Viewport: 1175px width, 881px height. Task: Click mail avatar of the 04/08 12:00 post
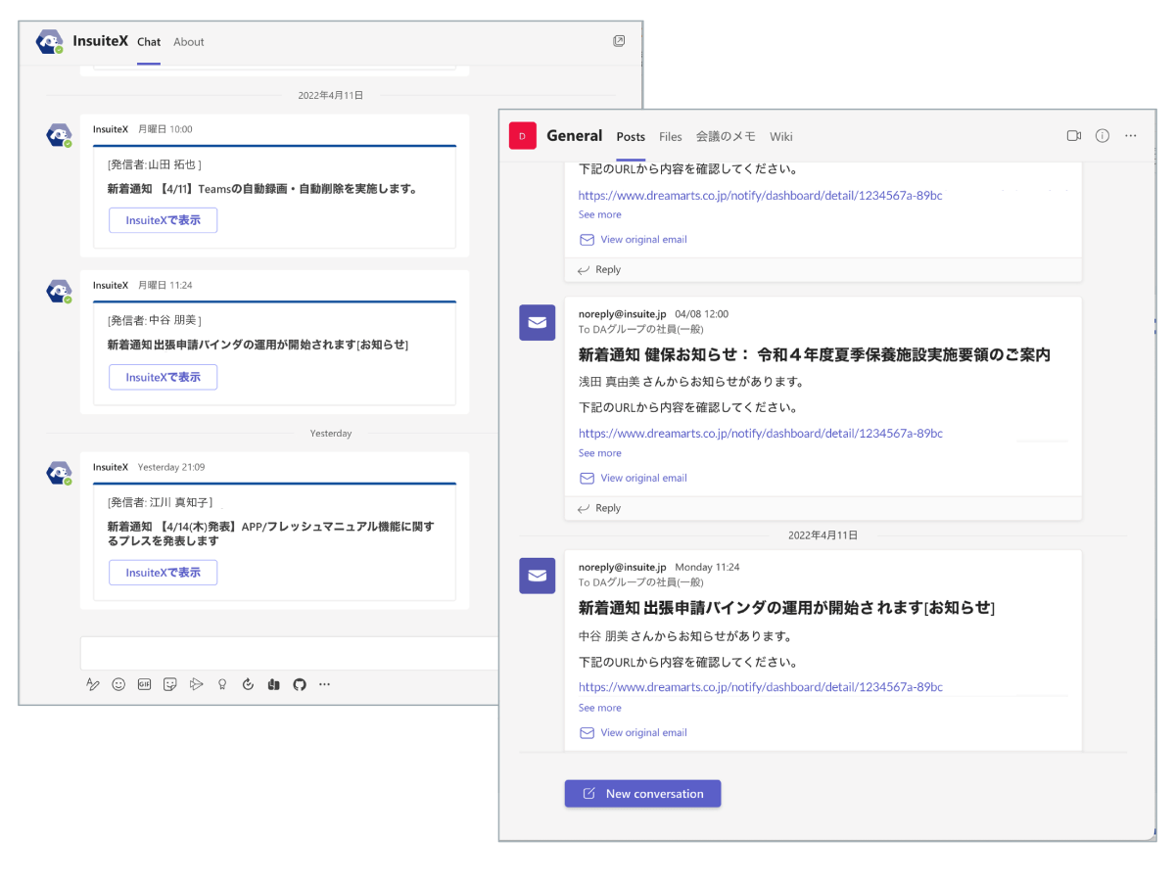point(538,322)
